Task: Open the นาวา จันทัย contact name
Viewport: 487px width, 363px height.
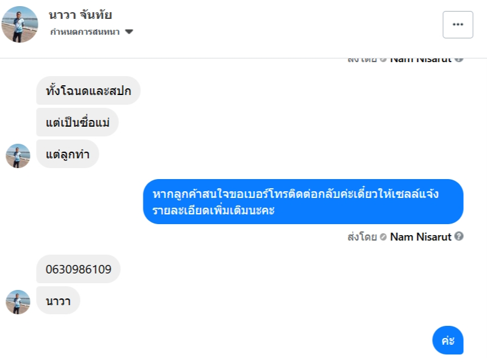Action: click(81, 15)
